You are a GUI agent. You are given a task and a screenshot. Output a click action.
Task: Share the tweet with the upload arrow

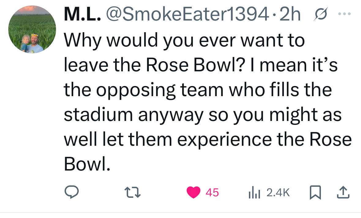tap(343, 192)
